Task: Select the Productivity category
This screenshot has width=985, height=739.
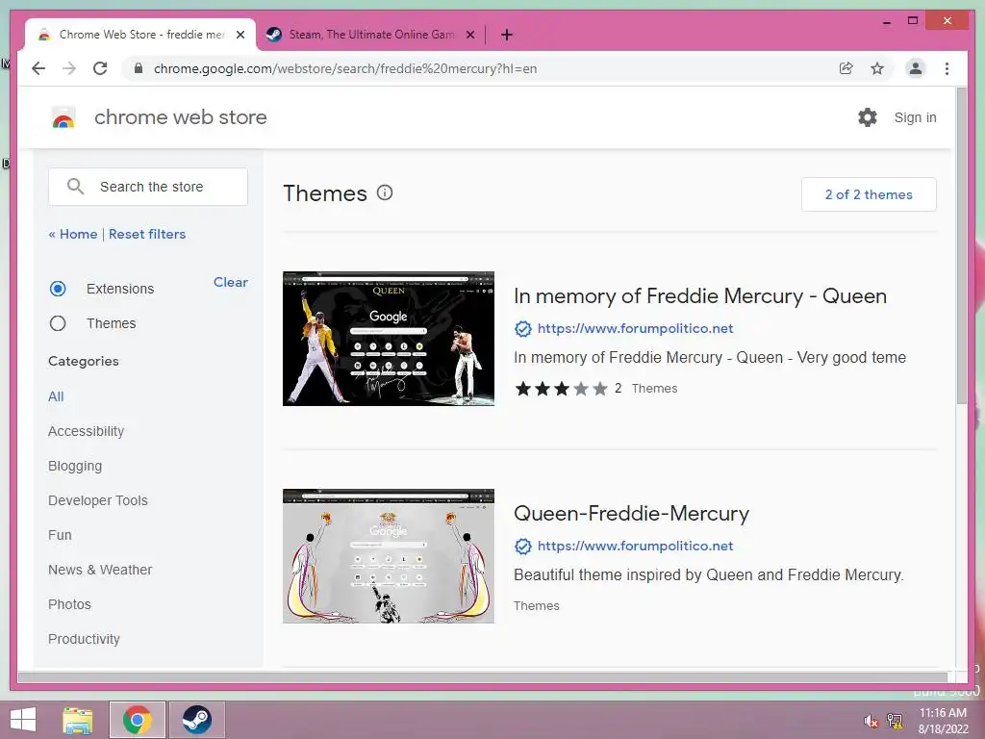Action: pos(85,639)
